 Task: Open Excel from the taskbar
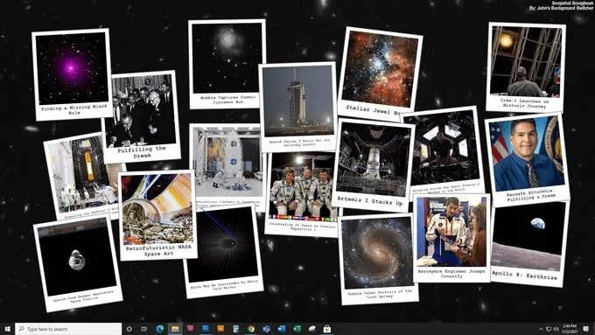297,329
